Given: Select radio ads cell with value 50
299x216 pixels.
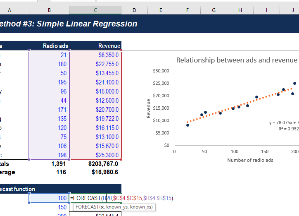Looking at the screenshot, I should (49, 73).
